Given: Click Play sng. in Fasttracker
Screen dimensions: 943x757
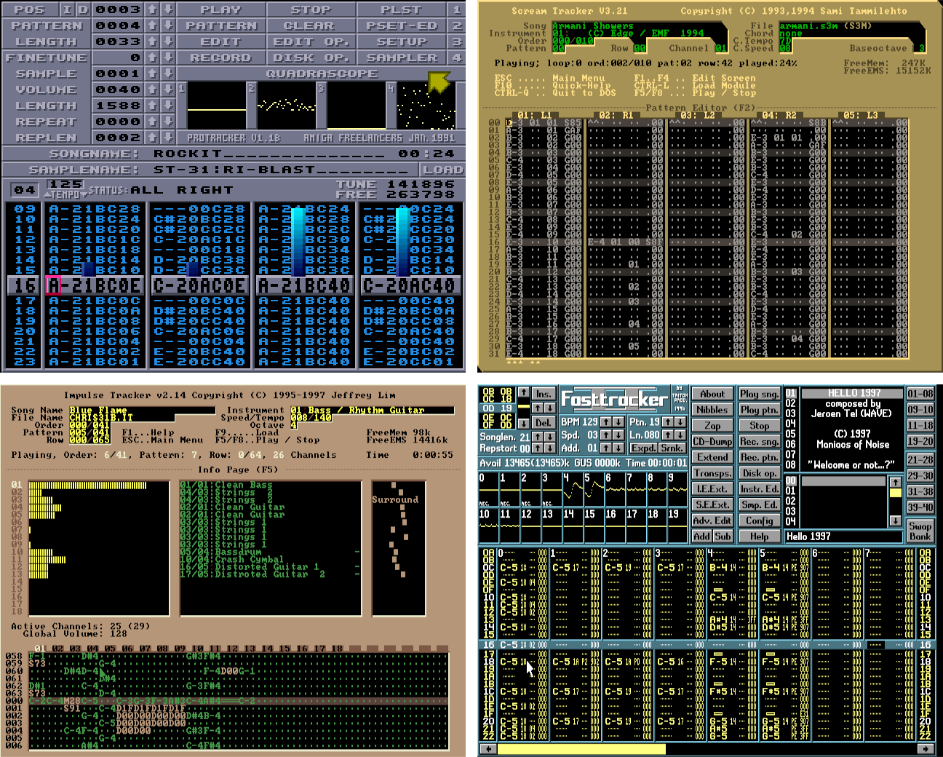Looking at the screenshot, I should pyautogui.click(x=760, y=394).
